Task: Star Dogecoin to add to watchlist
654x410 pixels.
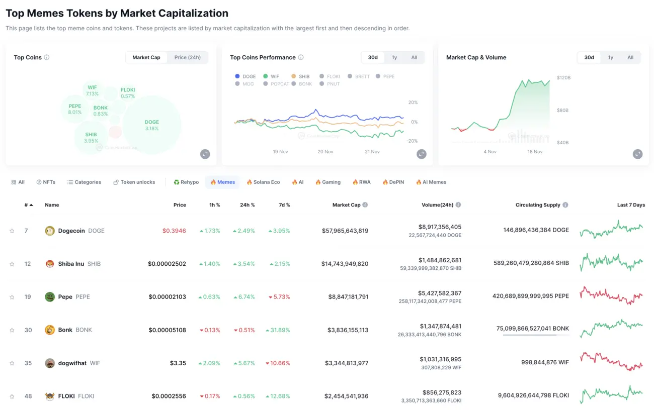Action: (12, 231)
